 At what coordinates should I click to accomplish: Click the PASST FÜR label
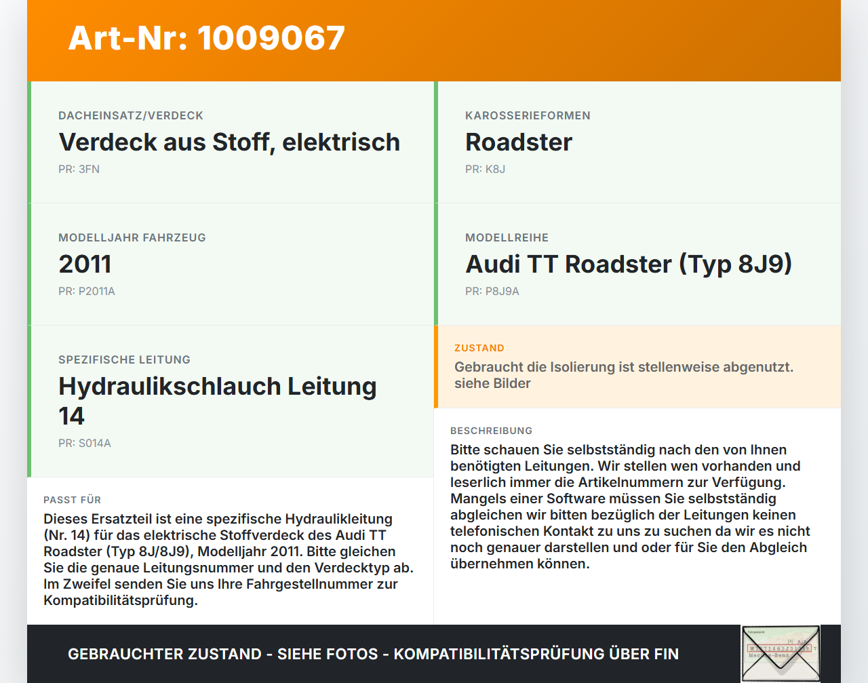tap(72, 500)
